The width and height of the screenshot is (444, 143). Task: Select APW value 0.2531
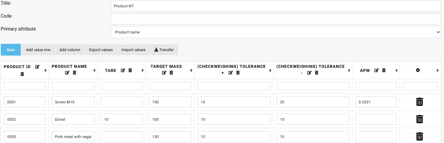(x=376, y=102)
